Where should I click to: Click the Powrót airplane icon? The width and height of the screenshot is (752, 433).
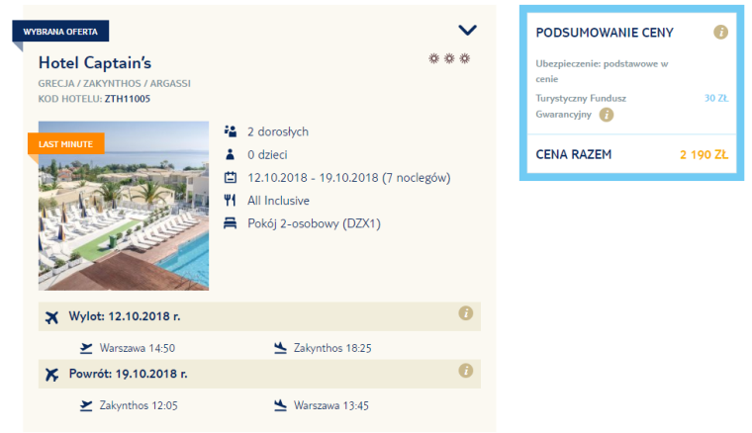pos(51,375)
